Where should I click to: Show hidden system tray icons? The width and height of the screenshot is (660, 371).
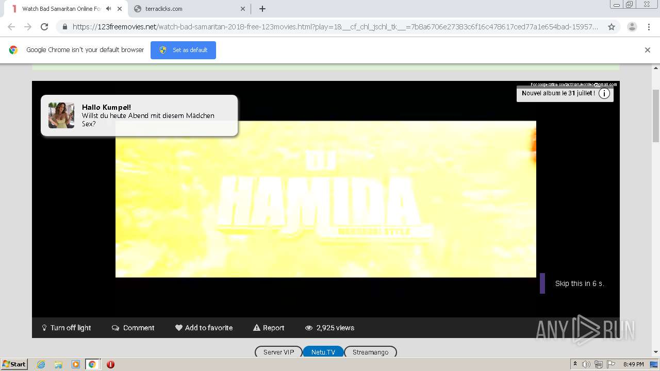click(575, 364)
